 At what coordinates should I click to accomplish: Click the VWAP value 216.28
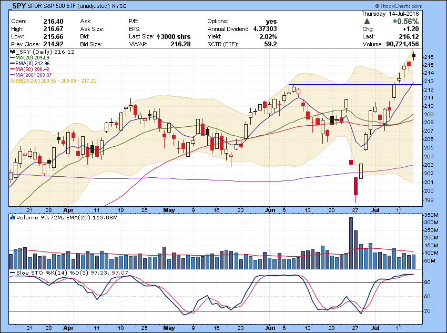click(180, 44)
